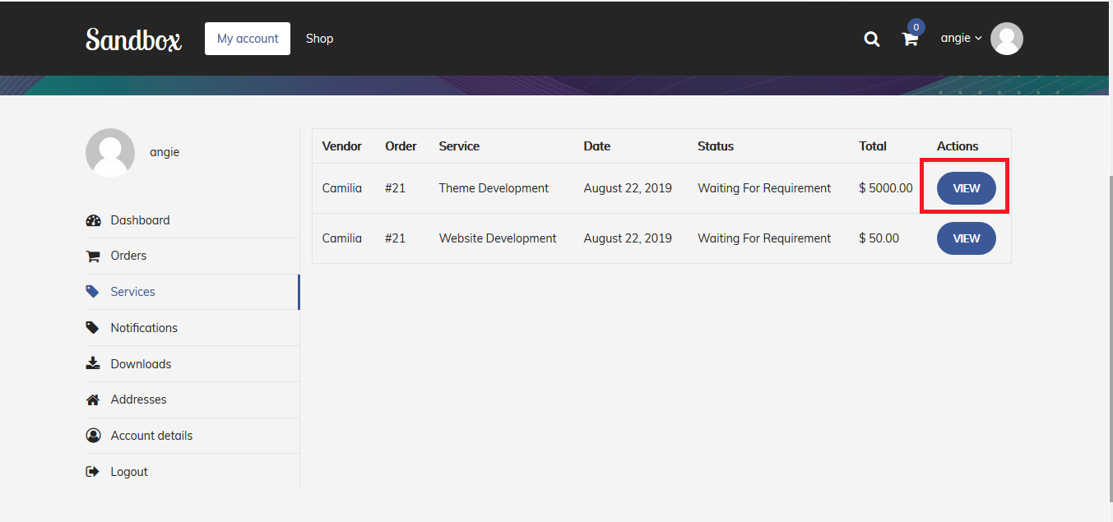
Task: View the Theme Development service
Action: [966, 188]
